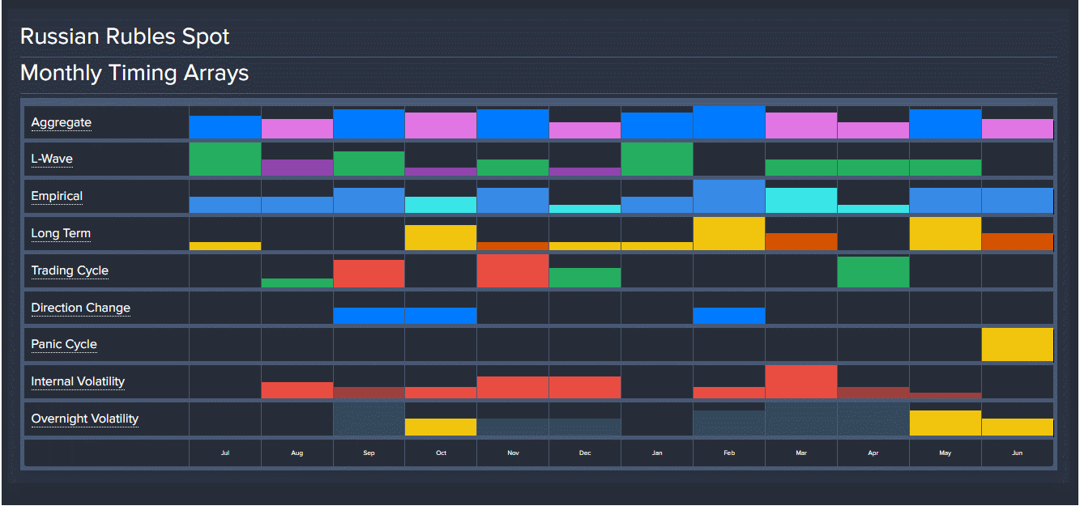Click the Aug month label
Image resolution: width=1080 pixels, height=506 pixels.
[297, 453]
